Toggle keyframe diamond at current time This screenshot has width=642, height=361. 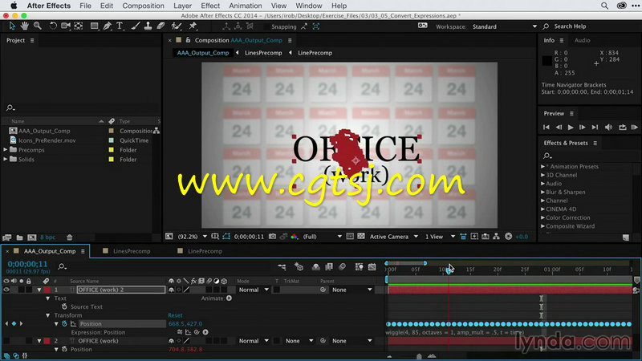(x=14, y=324)
